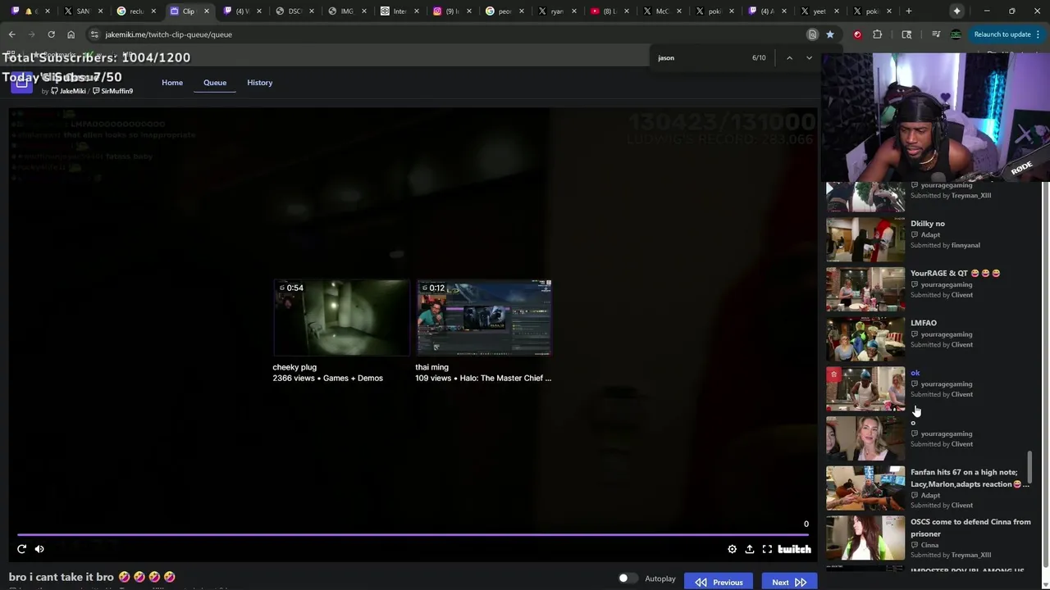The image size is (1050, 590).
Task: Switch to the YouTube tab
Action: click(x=611, y=11)
